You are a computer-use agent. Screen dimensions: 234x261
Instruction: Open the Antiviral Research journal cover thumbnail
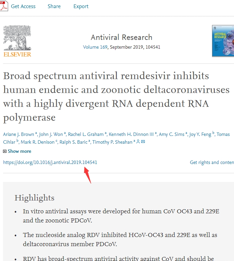click(x=223, y=41)
